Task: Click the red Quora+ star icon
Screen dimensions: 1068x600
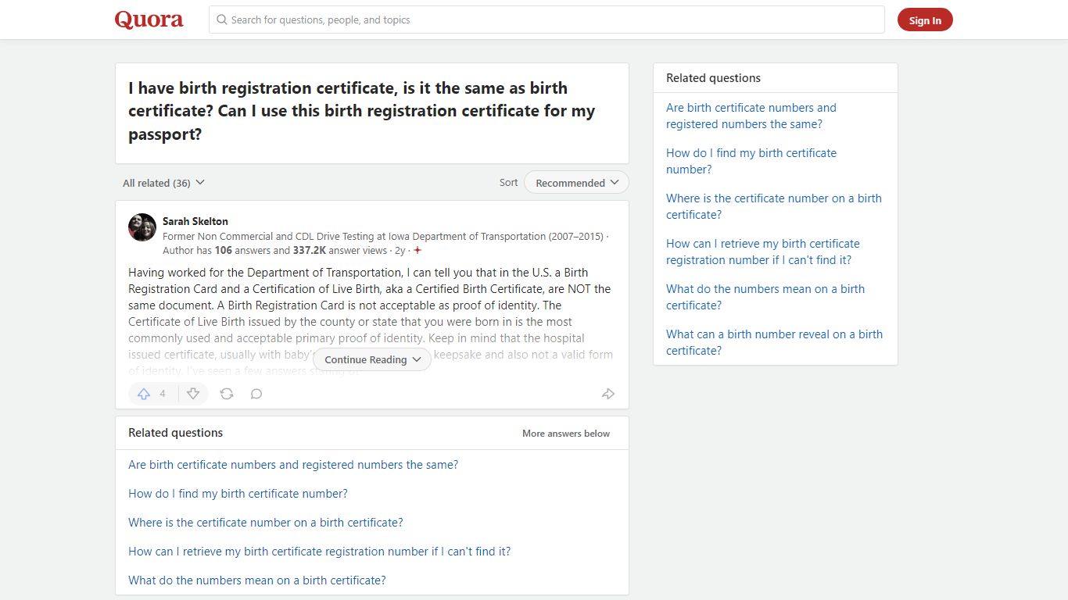Action: 418,251
